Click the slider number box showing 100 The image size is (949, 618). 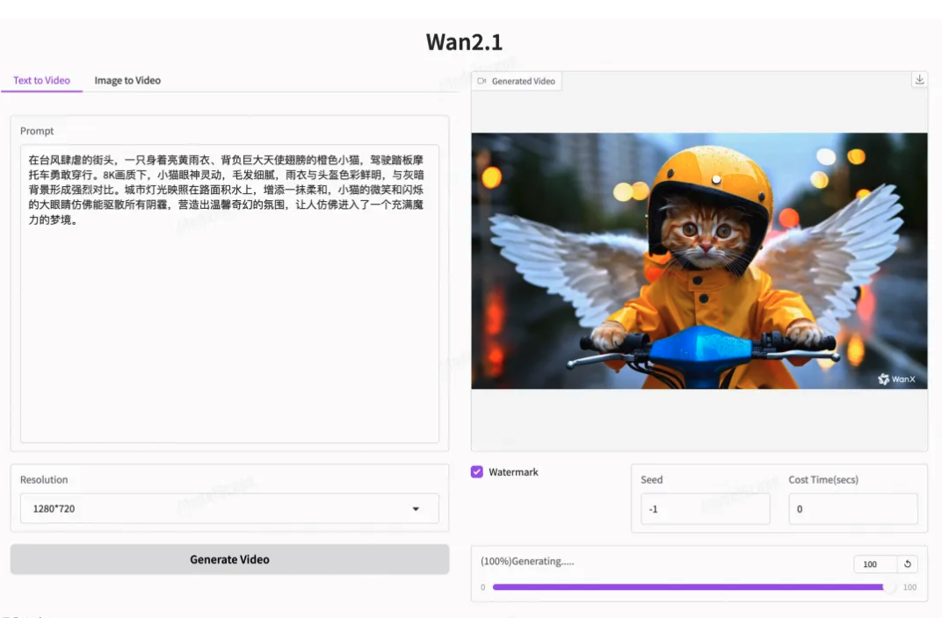[x=875, y=564]
